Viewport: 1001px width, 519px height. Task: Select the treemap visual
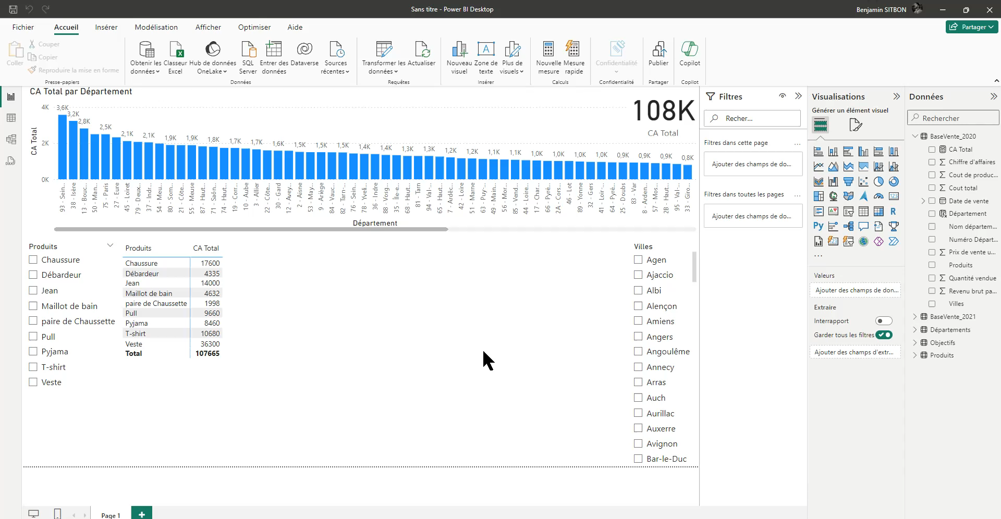click(819, 196)
